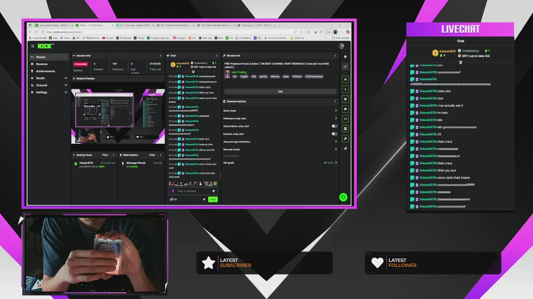Toggle the channel actions icon in right rail
The height and width of the screenshot is (299, 533).
tap(345, 129)
